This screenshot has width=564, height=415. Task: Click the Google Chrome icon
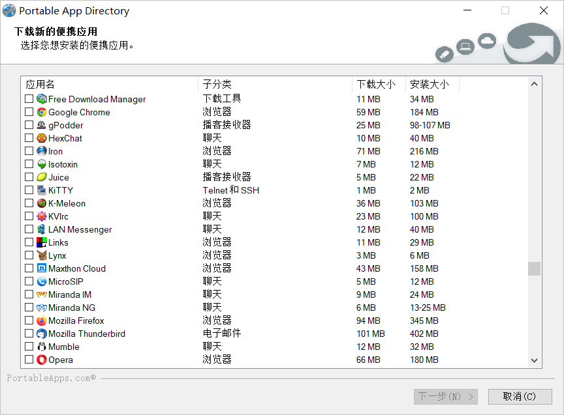coord(42,112)
